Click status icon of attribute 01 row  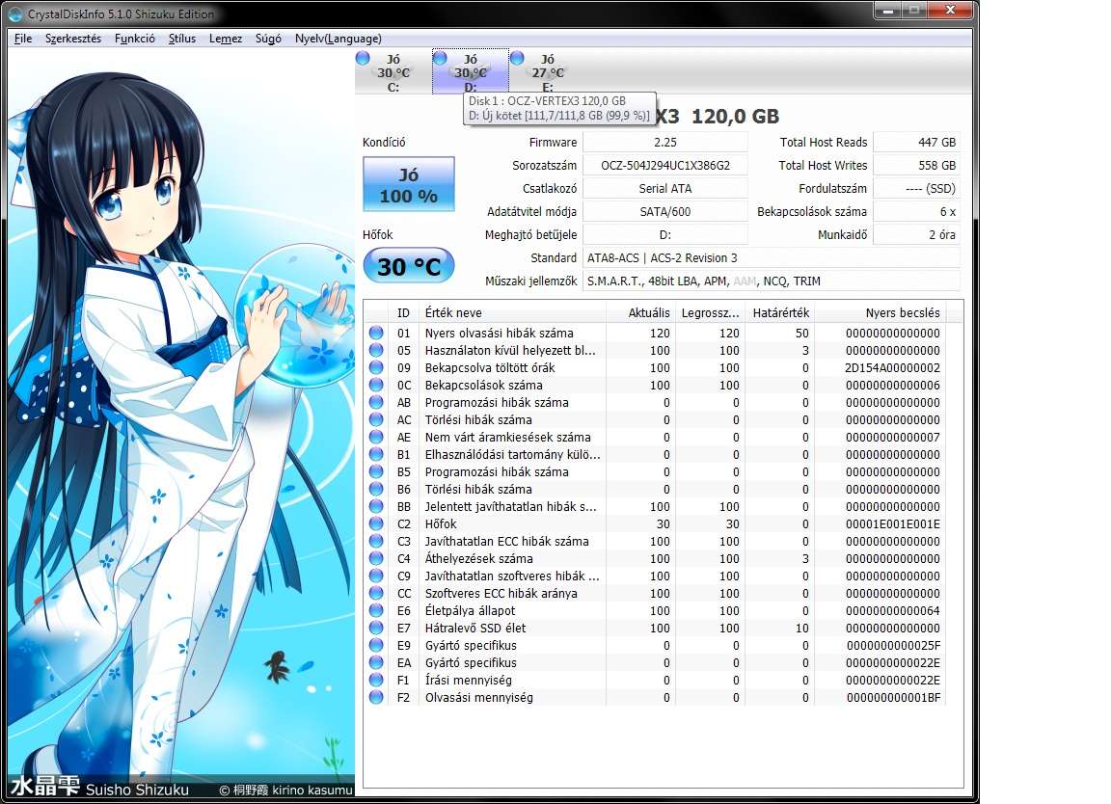[376, 333]
